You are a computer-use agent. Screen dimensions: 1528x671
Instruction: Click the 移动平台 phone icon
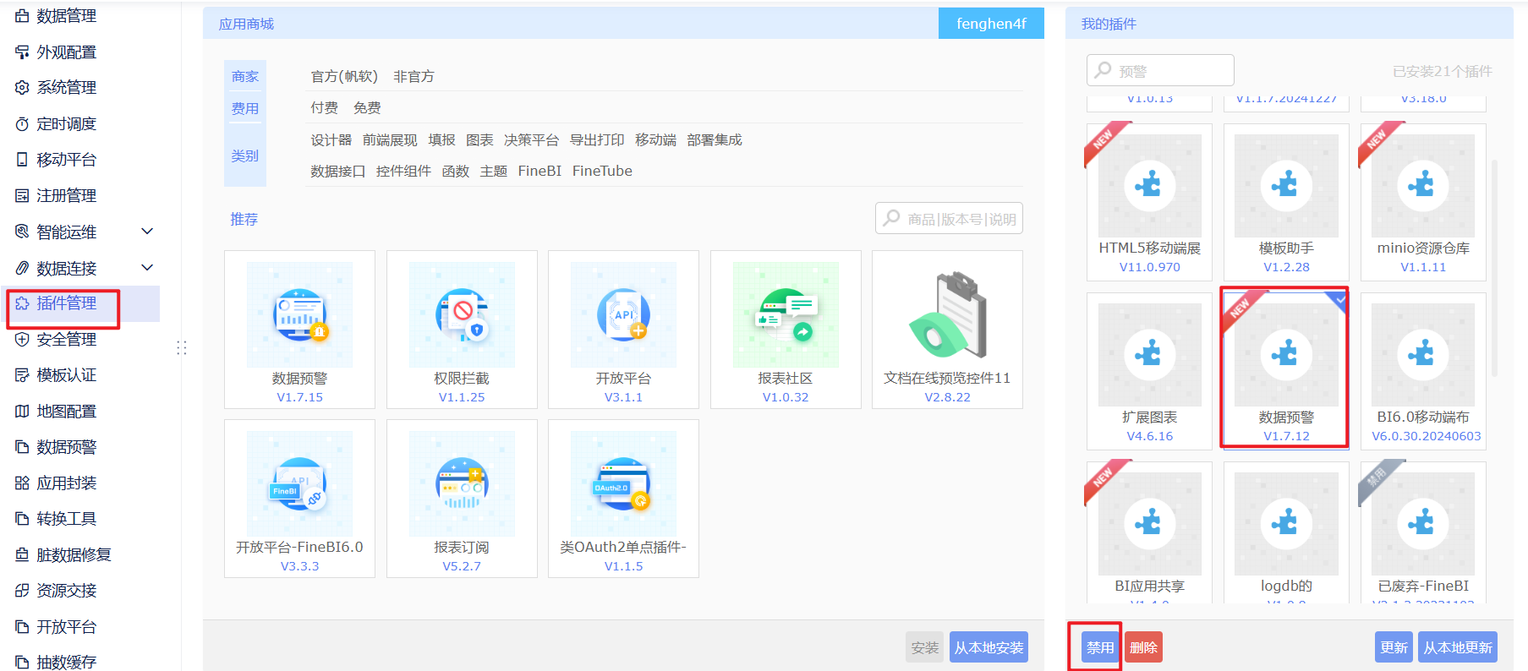[x=23, y=160]
